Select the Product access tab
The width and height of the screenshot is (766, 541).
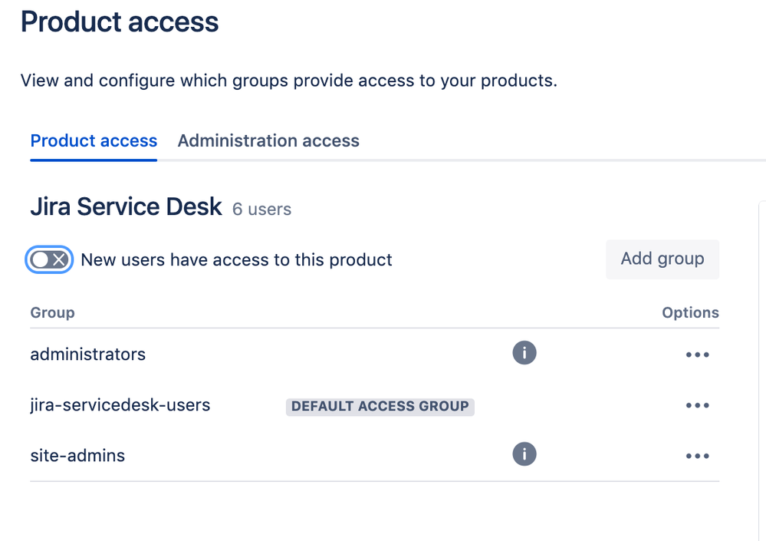click(94, 140)
